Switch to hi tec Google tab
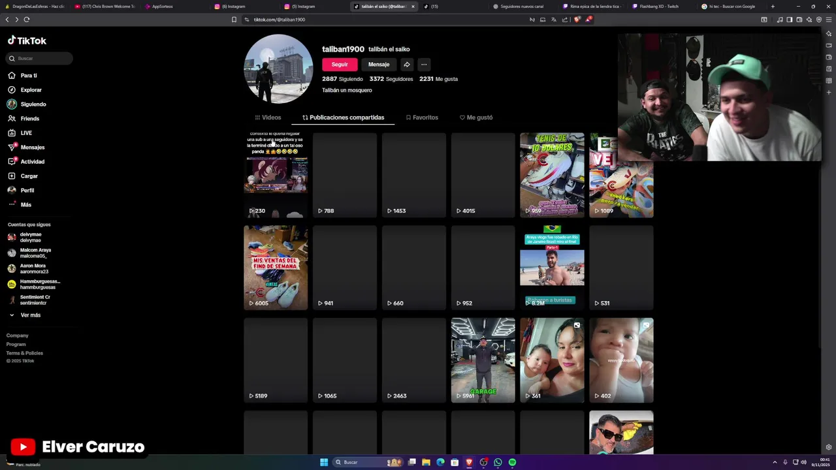 point(731,7)
